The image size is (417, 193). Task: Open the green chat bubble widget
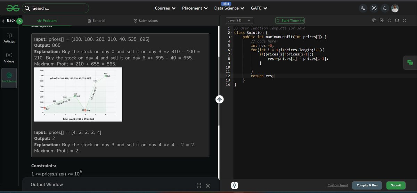click(x=410, y=63)
